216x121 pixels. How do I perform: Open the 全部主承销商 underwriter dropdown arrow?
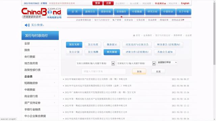tap(113, 64)
